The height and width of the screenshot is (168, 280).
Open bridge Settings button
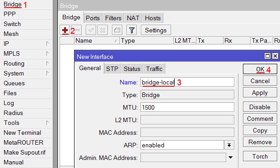pyautogui.click(x=156, y=30)
